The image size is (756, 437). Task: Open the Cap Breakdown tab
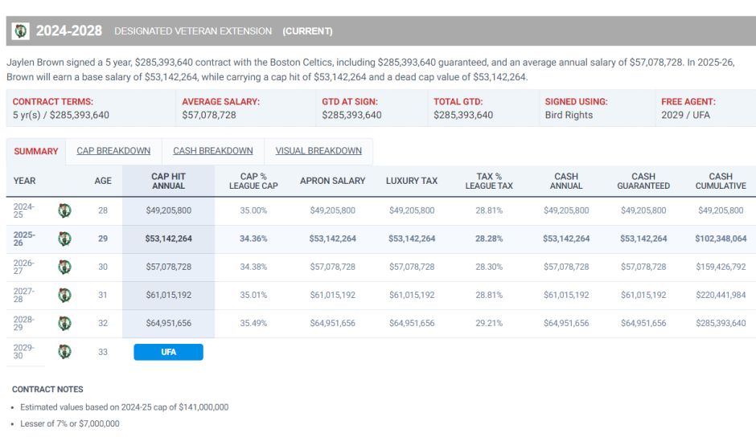pyautogui.click(x=113, y=151)
